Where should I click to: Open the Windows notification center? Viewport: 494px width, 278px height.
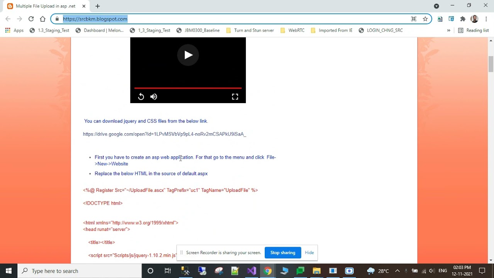click(x=482, y=271)
